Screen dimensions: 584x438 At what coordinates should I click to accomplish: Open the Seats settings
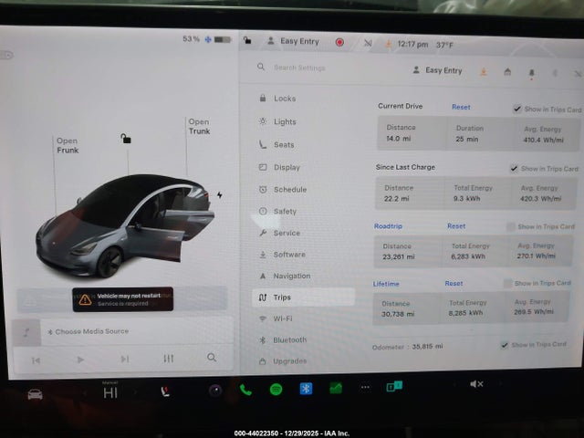276,145
